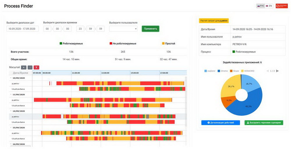Open the user selection dropdown
Image resolution: width=291 pixels, height=150 pixels.
(123, 29)
